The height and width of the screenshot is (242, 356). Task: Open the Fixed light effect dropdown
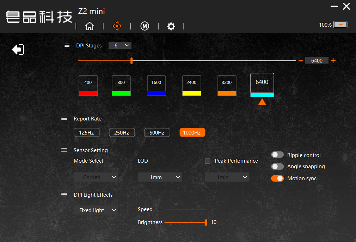point(96,210)
